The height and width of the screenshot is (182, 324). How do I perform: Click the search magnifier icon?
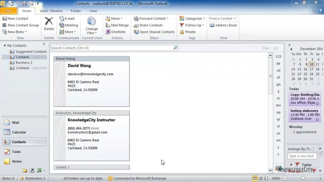175,48
